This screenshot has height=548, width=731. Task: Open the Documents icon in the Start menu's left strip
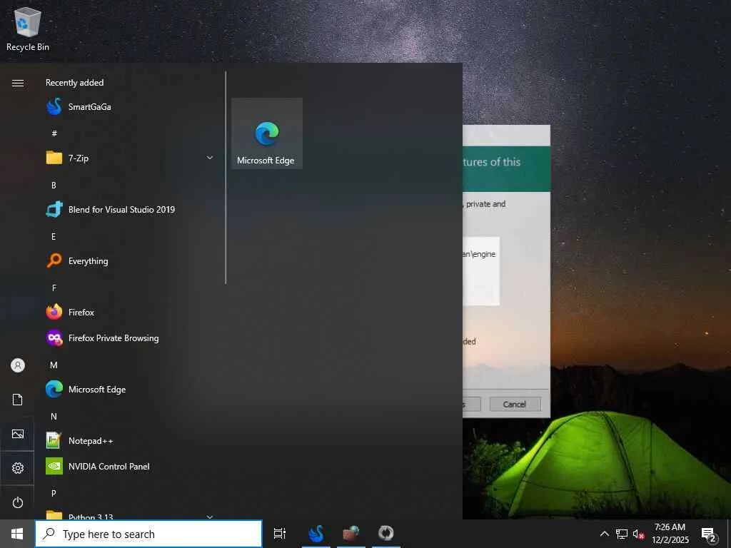pos(18,400)
